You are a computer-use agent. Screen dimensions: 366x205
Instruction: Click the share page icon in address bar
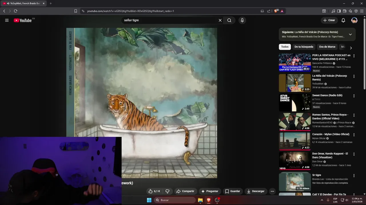click(269, 11)
